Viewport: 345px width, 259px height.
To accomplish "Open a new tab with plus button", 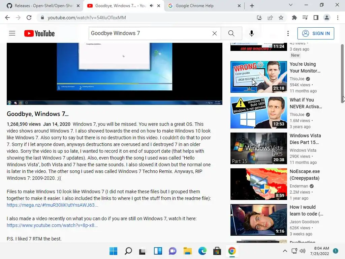I will tap(252, 6).
